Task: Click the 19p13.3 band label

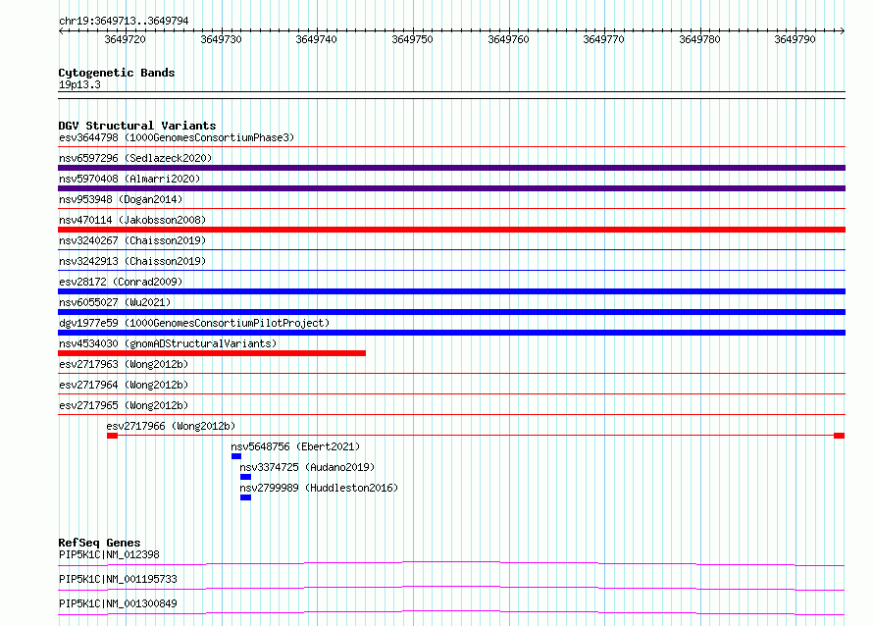Action: pyautogui.click(x=79, y=84)
